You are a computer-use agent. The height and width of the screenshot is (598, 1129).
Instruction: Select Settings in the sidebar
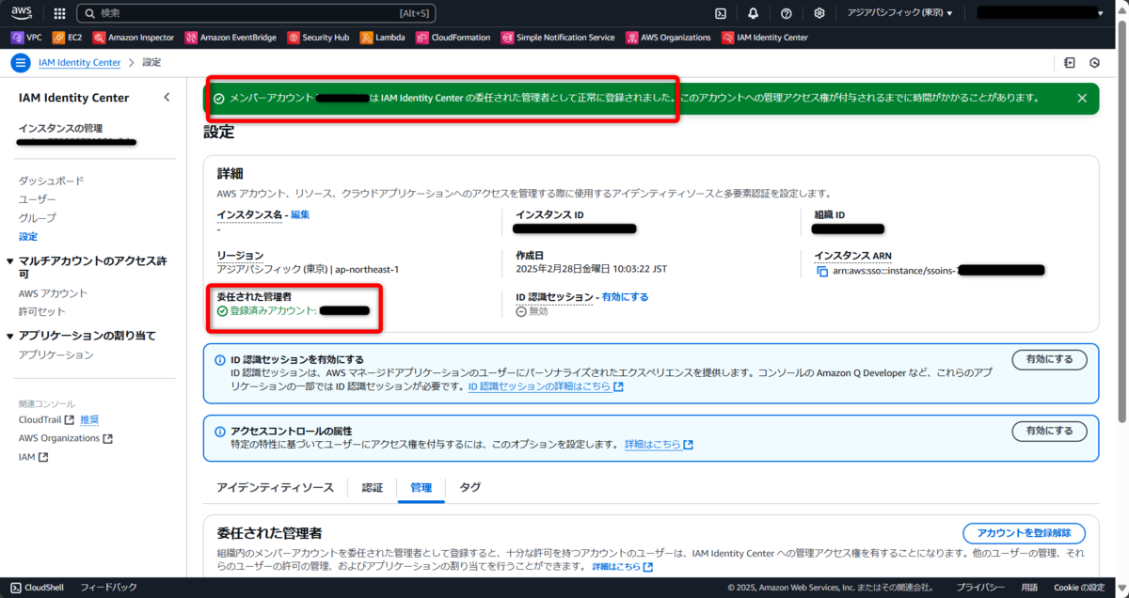pos(28,237)
